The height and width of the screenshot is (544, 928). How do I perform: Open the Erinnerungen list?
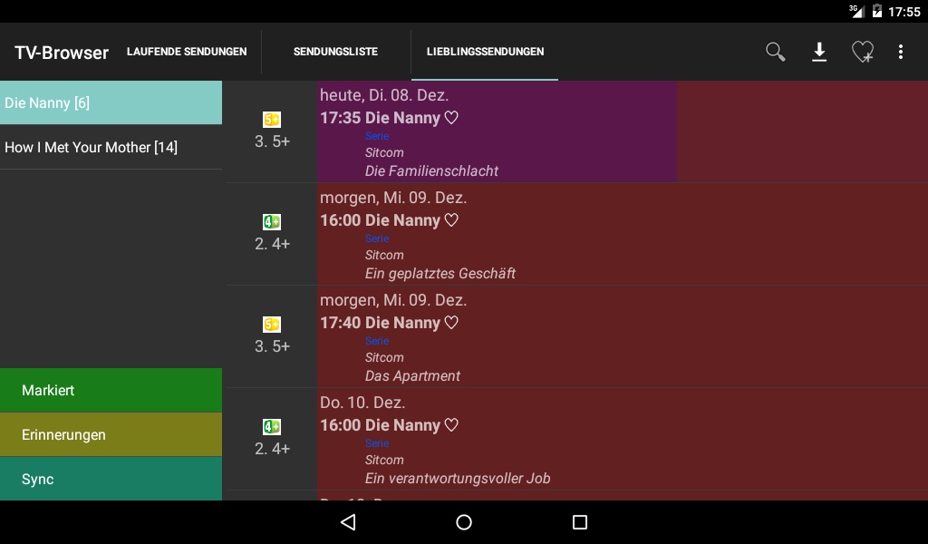(x=111, y=434)
